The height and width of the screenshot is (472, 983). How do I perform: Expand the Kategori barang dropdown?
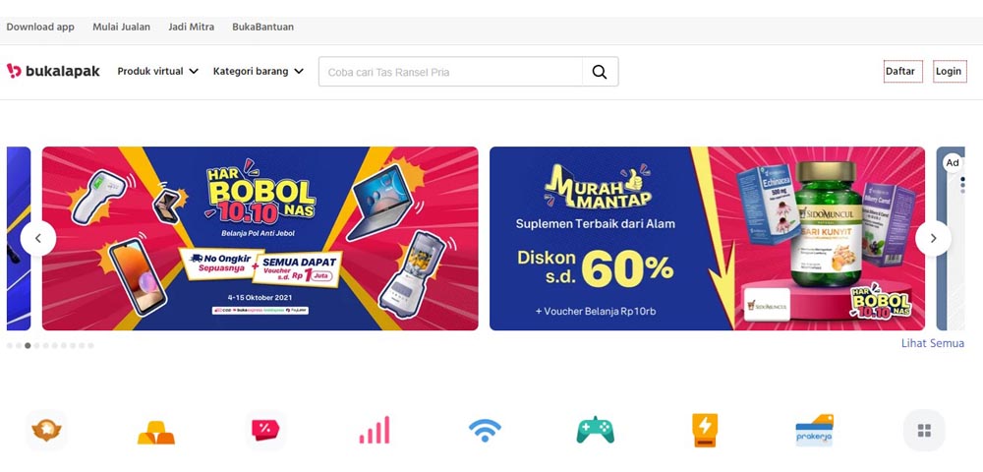click(x=259, y=72)
